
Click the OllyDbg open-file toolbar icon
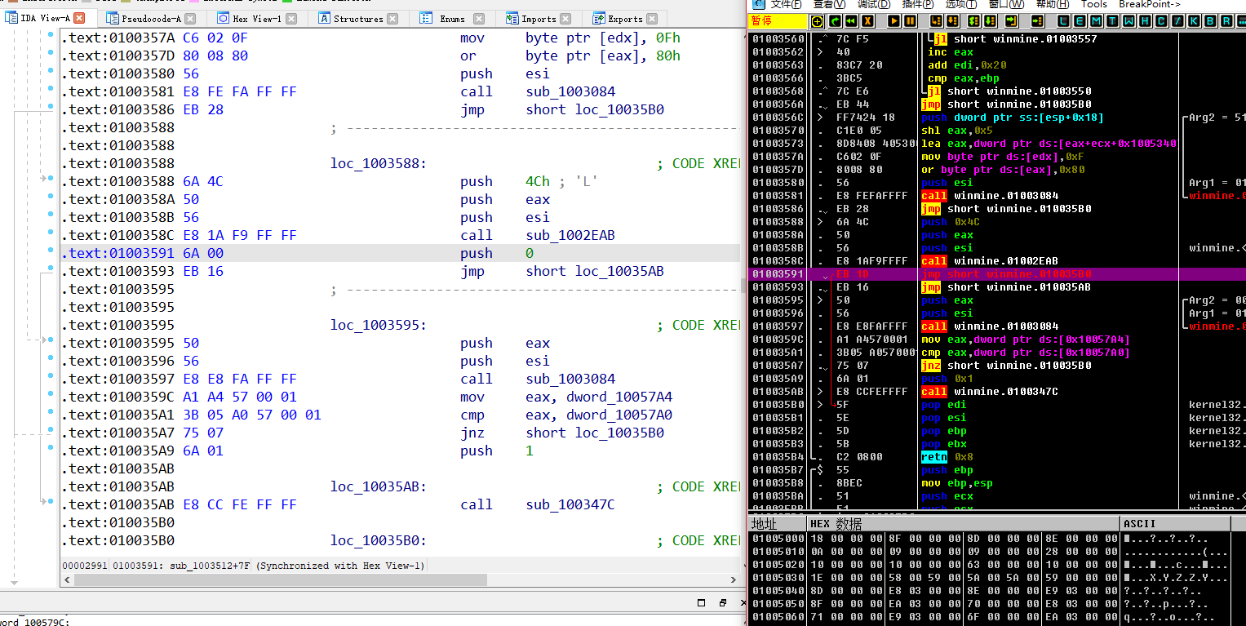(818, 21)
